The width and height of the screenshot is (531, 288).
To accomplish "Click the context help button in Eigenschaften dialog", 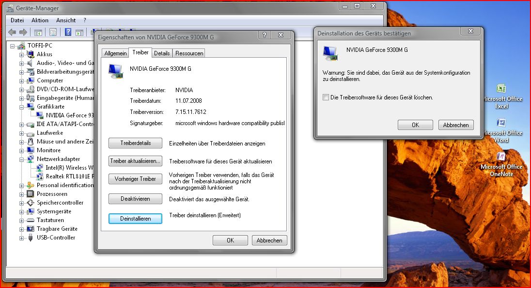I will click(265, 35).
